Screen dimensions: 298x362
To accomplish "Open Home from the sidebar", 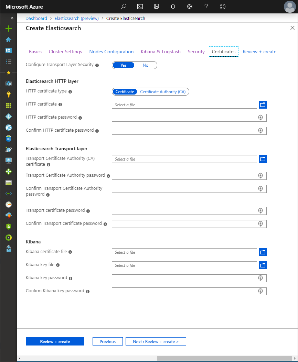I will coord(8,40).
